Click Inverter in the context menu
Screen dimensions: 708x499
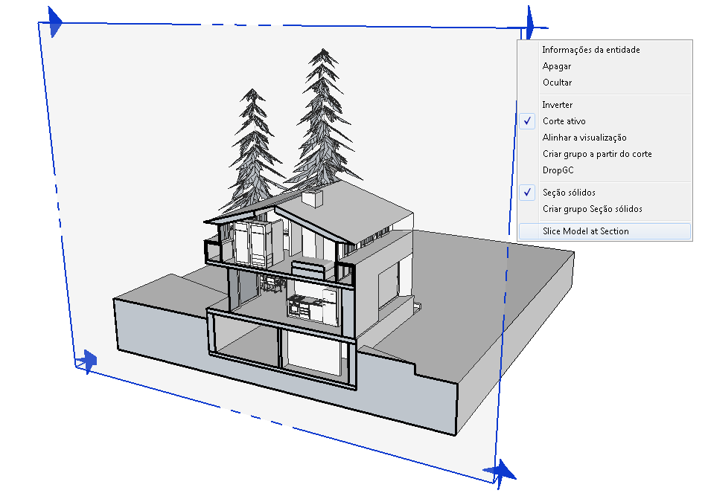pyautogui.click(x=605, y=105)
